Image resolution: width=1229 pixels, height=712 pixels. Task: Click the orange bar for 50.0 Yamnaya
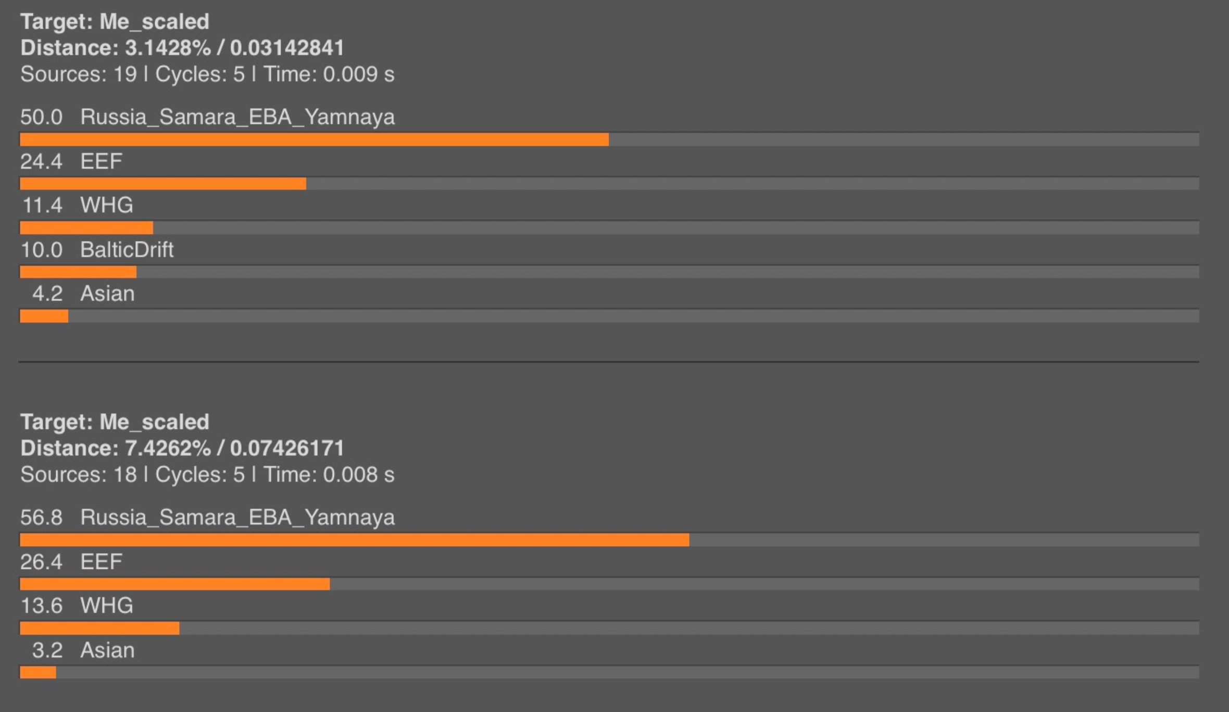click(x=314, y=139)
